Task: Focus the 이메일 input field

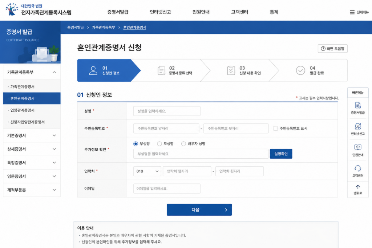Action: coord(167,188)
